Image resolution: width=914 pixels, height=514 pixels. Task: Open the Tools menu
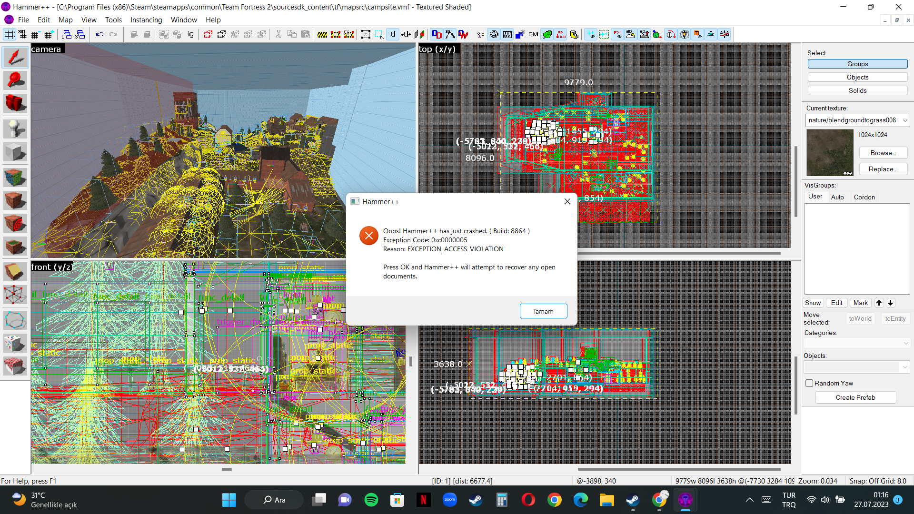[x=113, y=20]
